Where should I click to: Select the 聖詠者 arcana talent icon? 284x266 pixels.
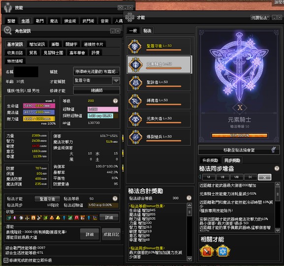click(x=135, y=83)
